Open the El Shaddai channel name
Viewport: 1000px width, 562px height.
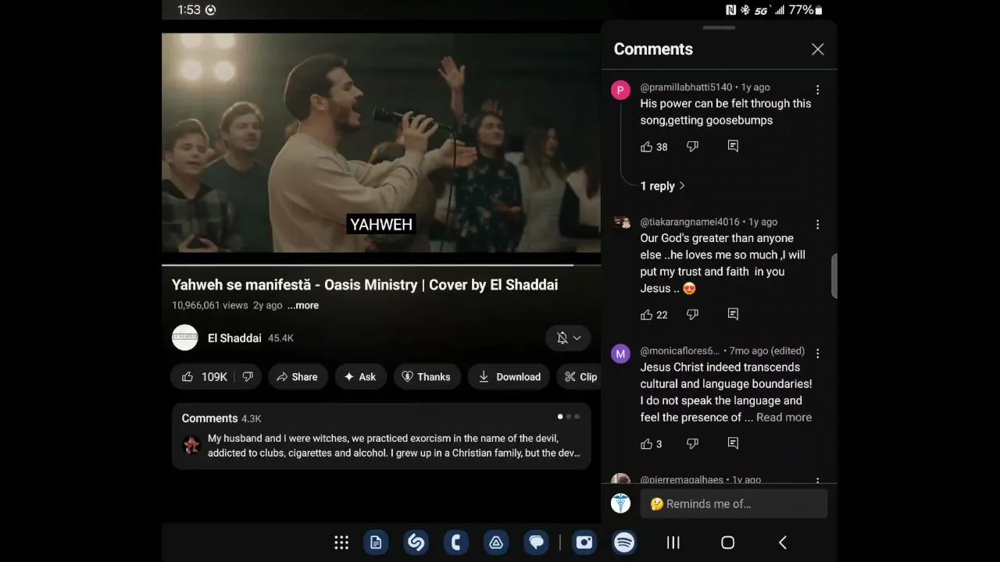(x=234, y=338)
